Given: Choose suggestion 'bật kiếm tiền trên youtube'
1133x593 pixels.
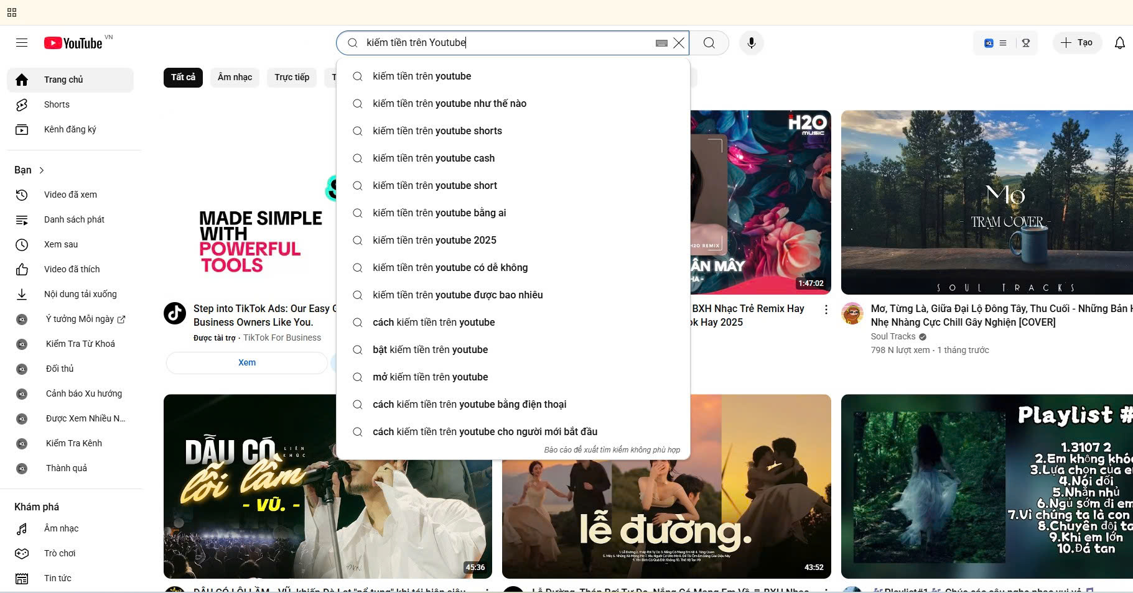Looking at the screenshot, I should click(513, 349).
